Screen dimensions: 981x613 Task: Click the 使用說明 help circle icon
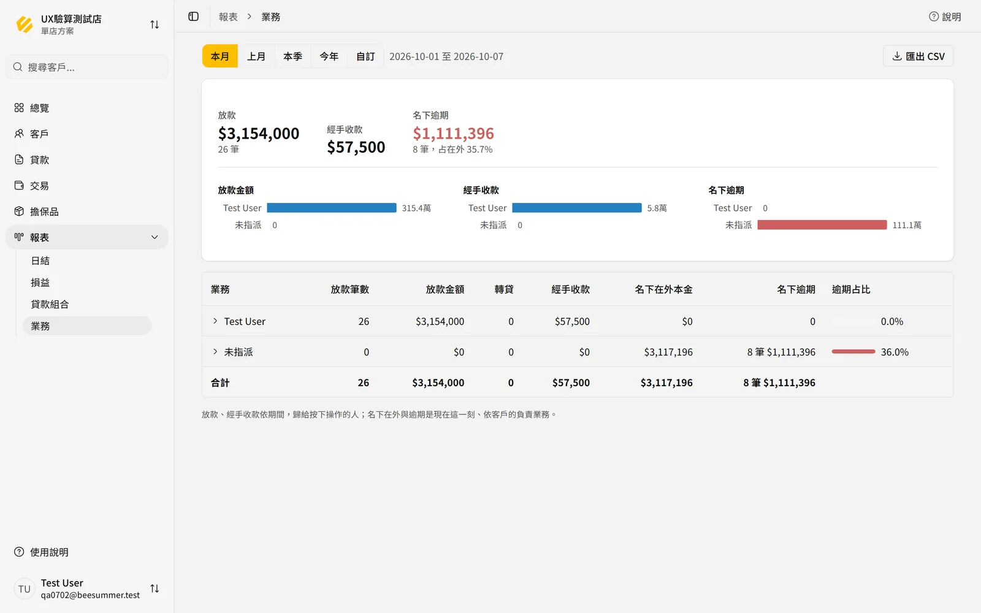pyautogui.click(x=19, y=552)
